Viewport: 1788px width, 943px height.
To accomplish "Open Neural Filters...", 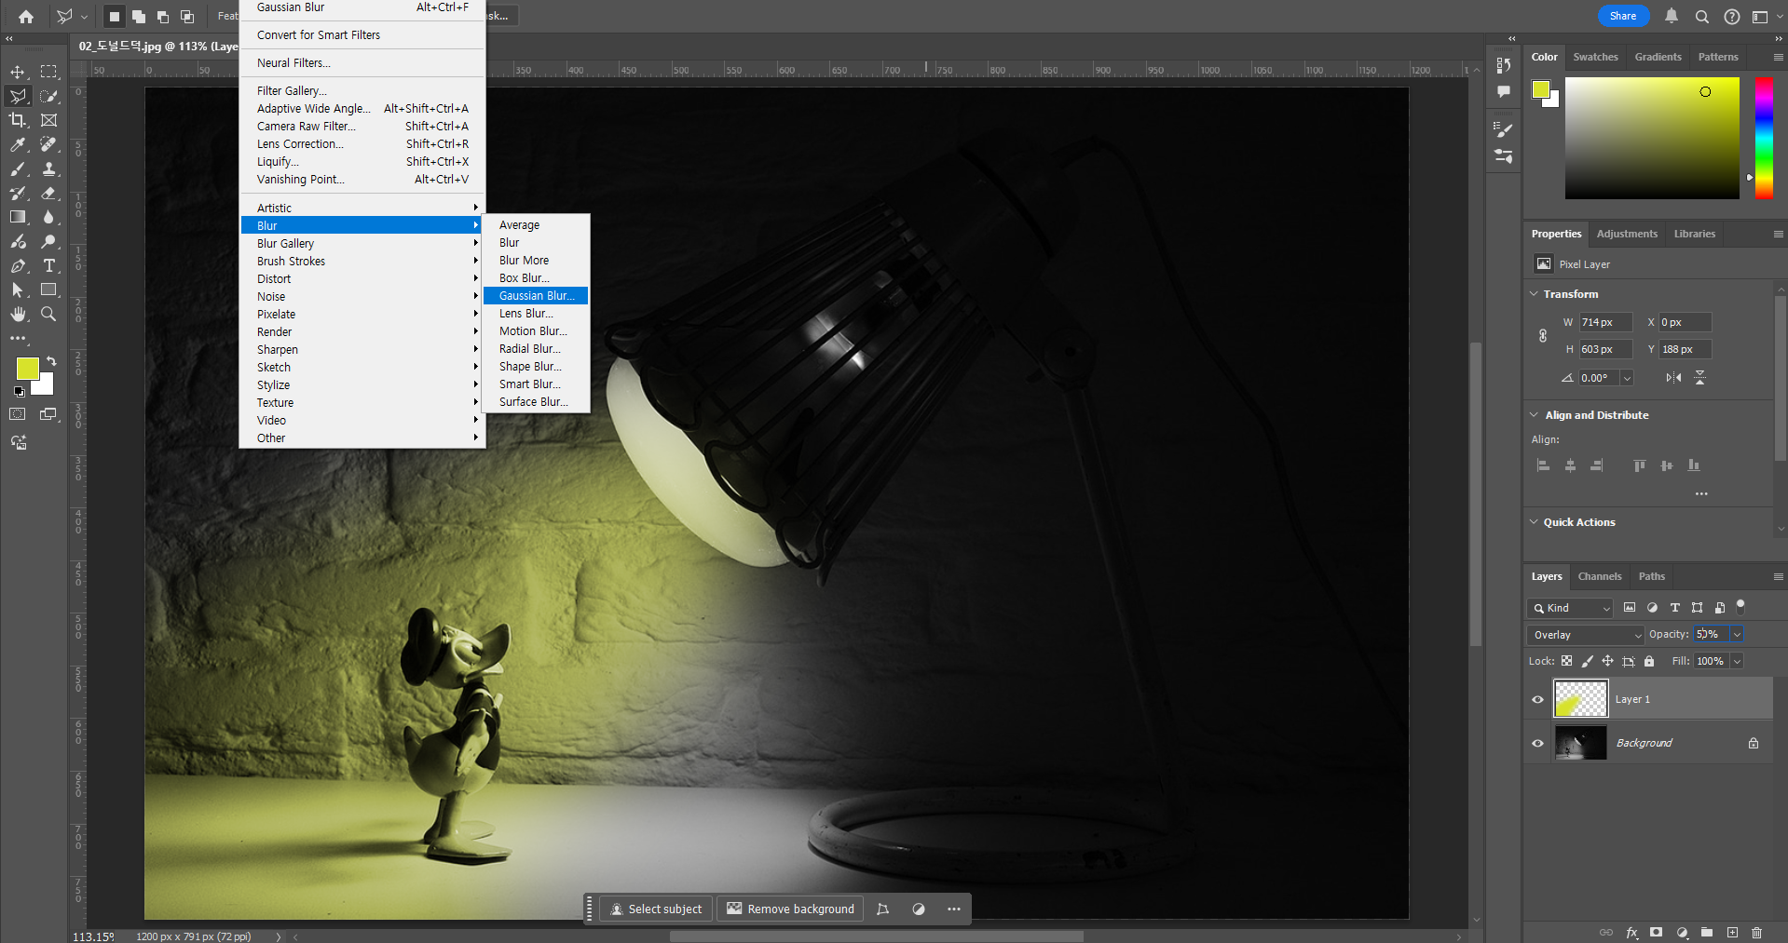I will (x=362, y=63).
